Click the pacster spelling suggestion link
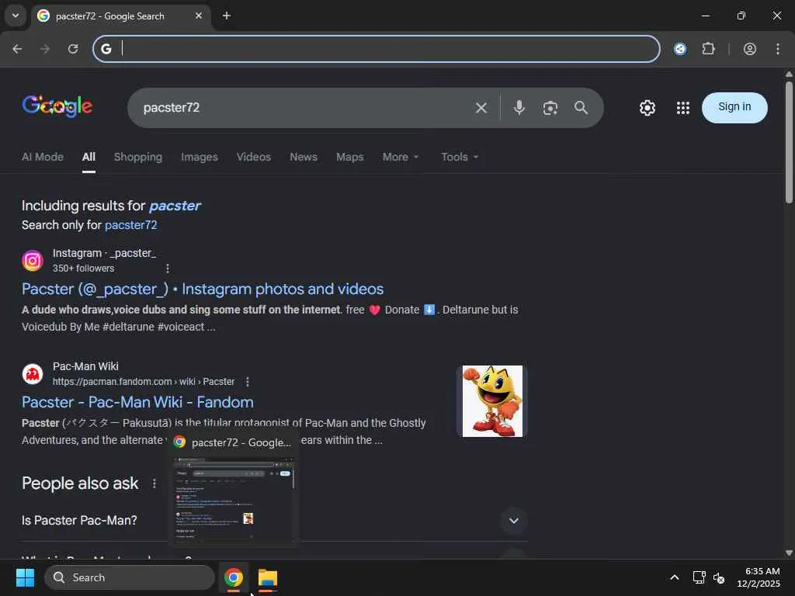 [x=175, y=206]
